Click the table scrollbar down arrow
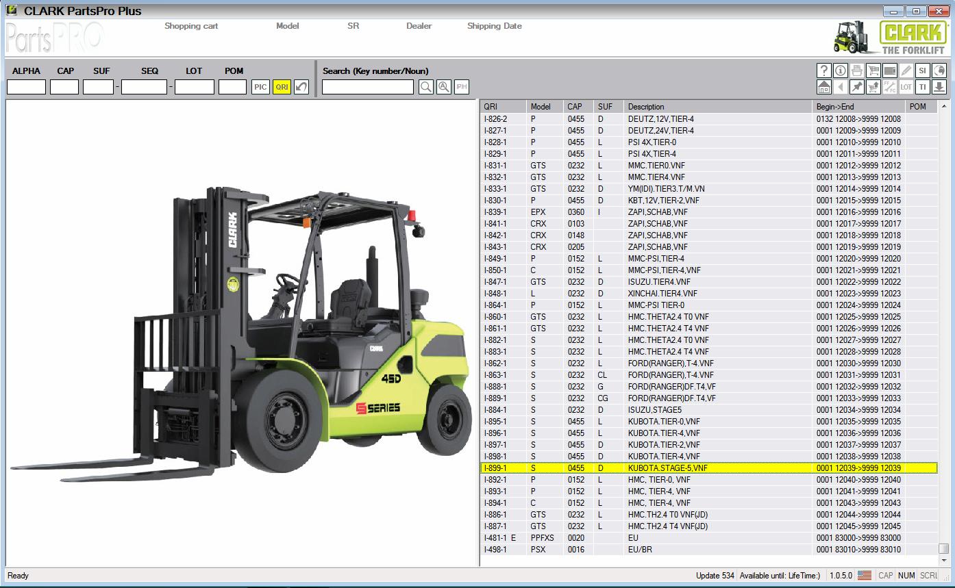 [944, 561]
